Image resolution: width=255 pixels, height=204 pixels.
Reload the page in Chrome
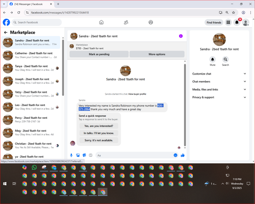tap(19, 13)
